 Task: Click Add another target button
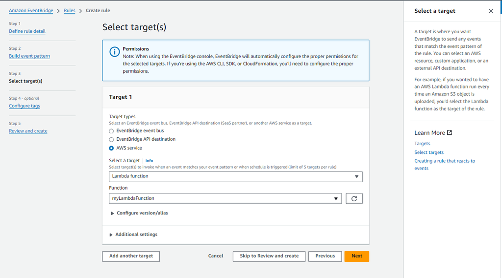tap(131, 256)
